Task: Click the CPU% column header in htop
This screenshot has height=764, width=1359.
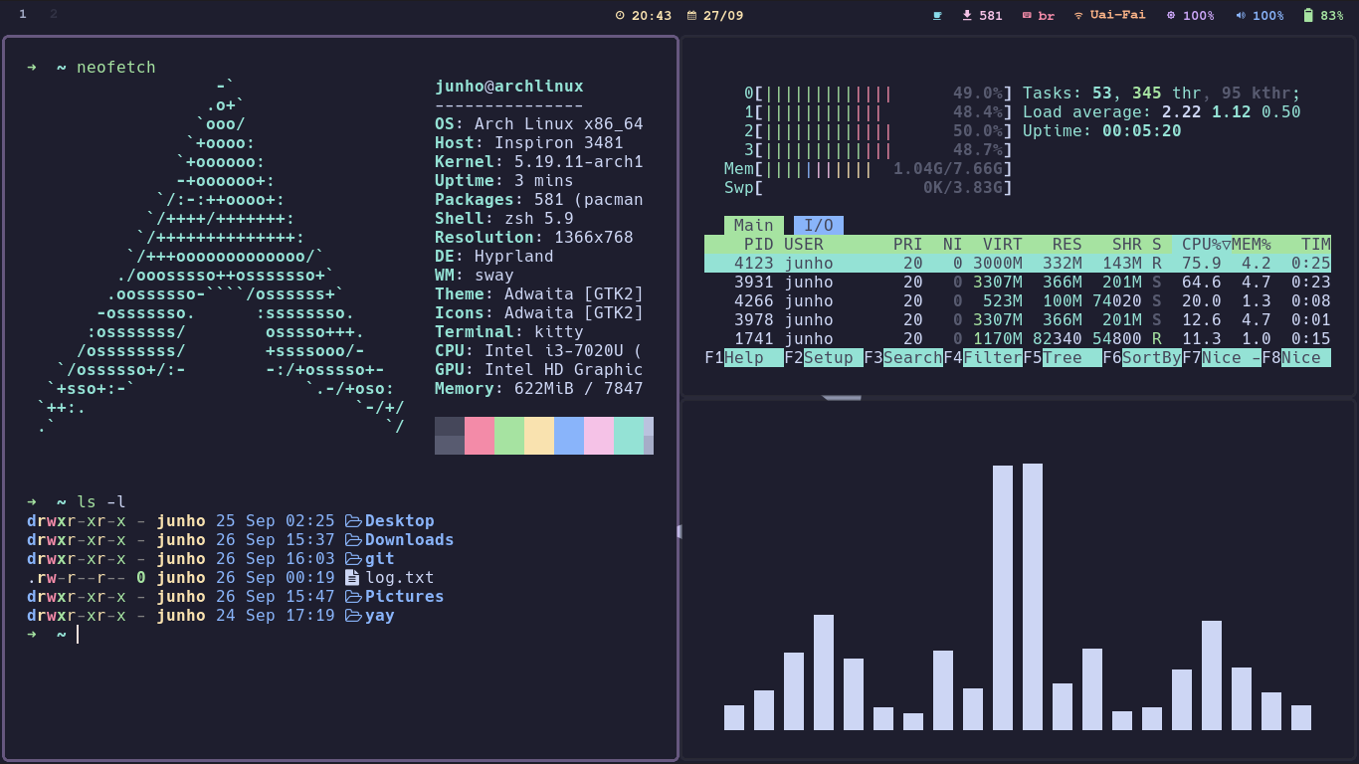Action: [1202, 245]
